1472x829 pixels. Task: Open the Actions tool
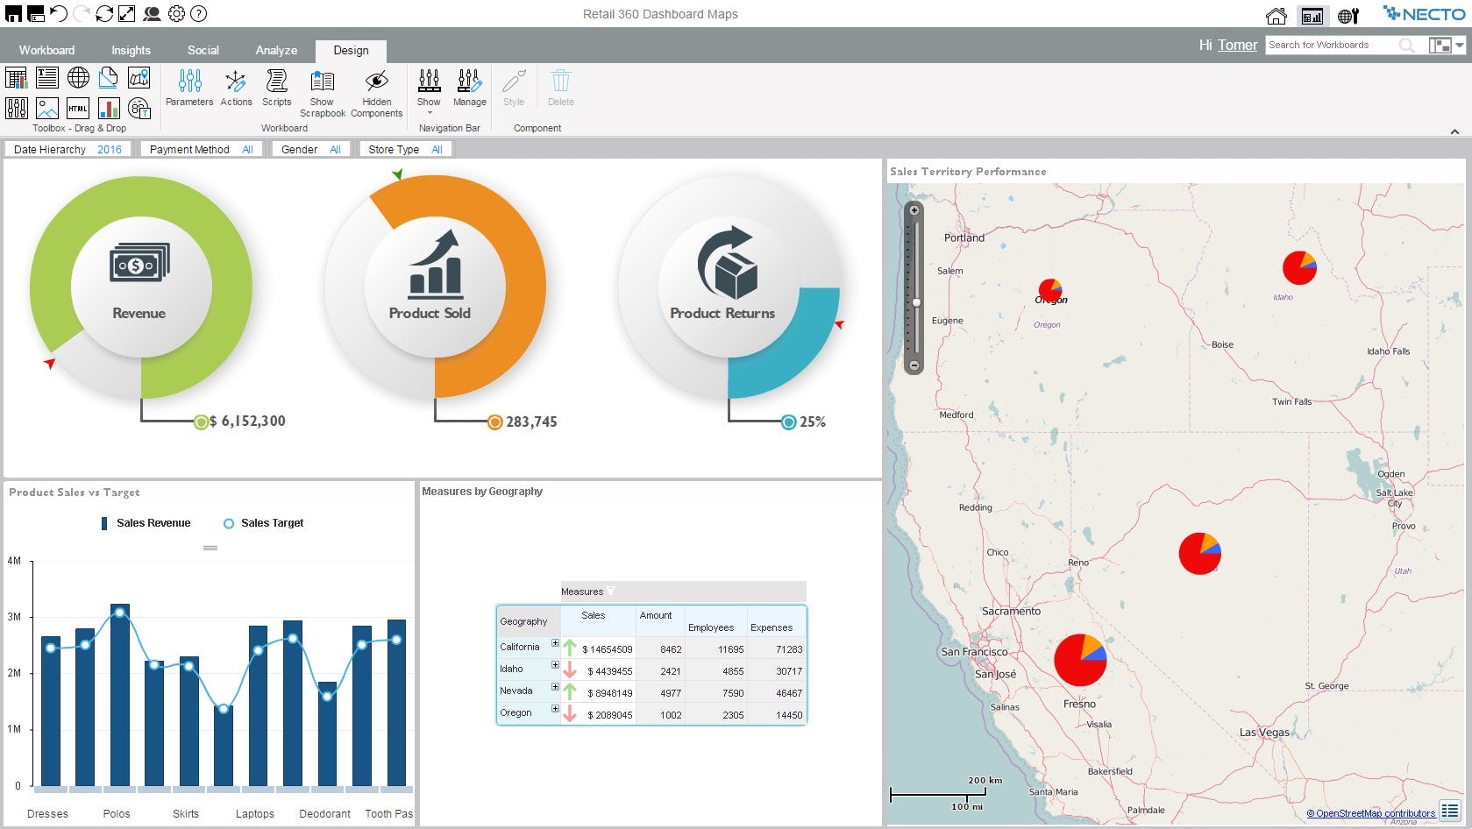coord(236,88)
